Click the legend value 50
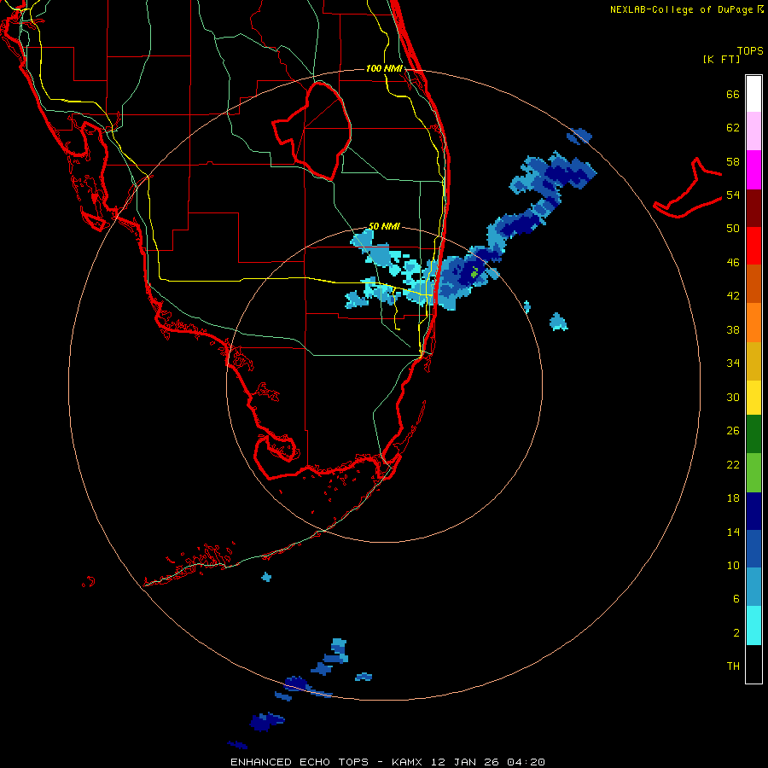This screenshot has width=768, height=768. tap(733, 228)
